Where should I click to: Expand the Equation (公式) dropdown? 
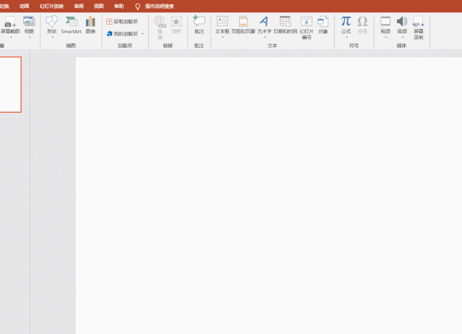tap(346, 37)
